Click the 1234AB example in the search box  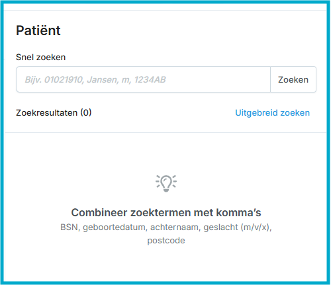pyautogui.click(x=150, y=80)
